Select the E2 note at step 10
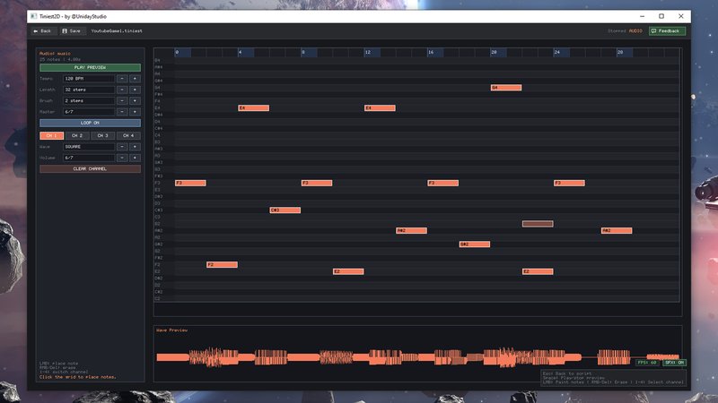The image size is (718, 403). [348, 271]
